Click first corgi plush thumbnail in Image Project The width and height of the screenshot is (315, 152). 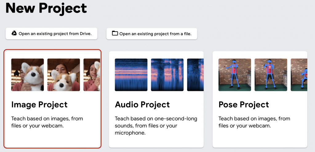[27, 75]
